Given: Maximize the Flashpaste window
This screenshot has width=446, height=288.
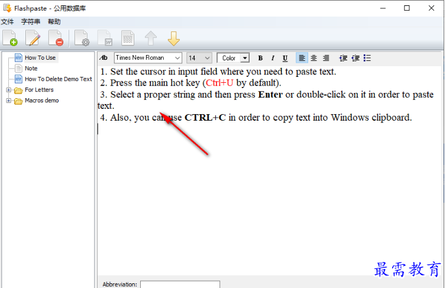Looking at the screenshot, I should pyautogui.click(x=407, y=8).
